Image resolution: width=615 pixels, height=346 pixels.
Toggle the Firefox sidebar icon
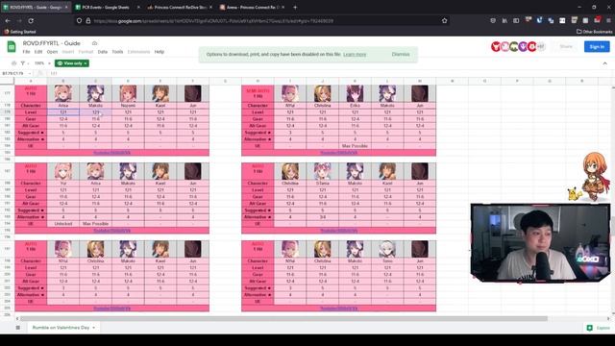[516, 20]
